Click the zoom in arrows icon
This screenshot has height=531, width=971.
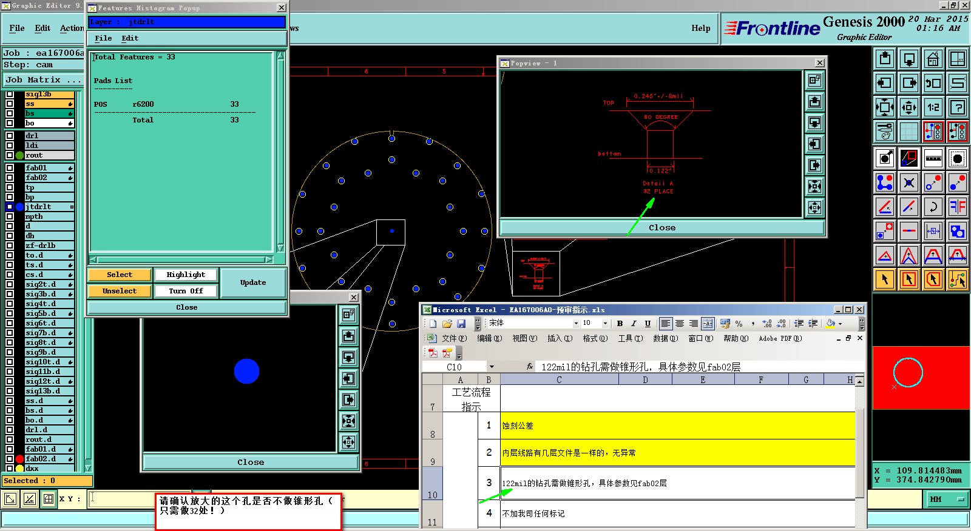909,107
